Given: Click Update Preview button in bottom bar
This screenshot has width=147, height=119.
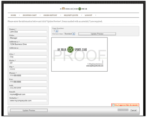Looking at the screenshot, I should (x=29, y=111).
